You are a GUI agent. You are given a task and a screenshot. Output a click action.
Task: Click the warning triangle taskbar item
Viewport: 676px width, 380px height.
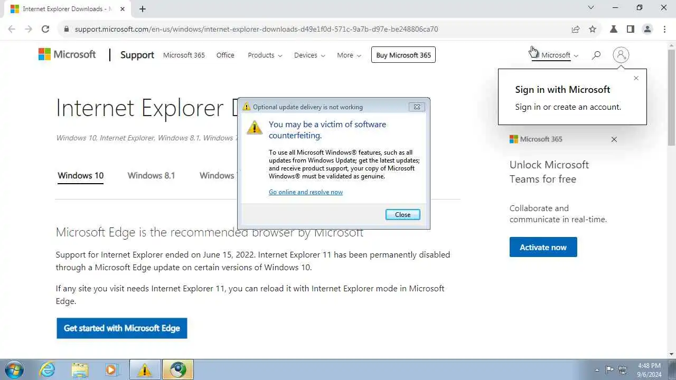click(x=145, y=370)
